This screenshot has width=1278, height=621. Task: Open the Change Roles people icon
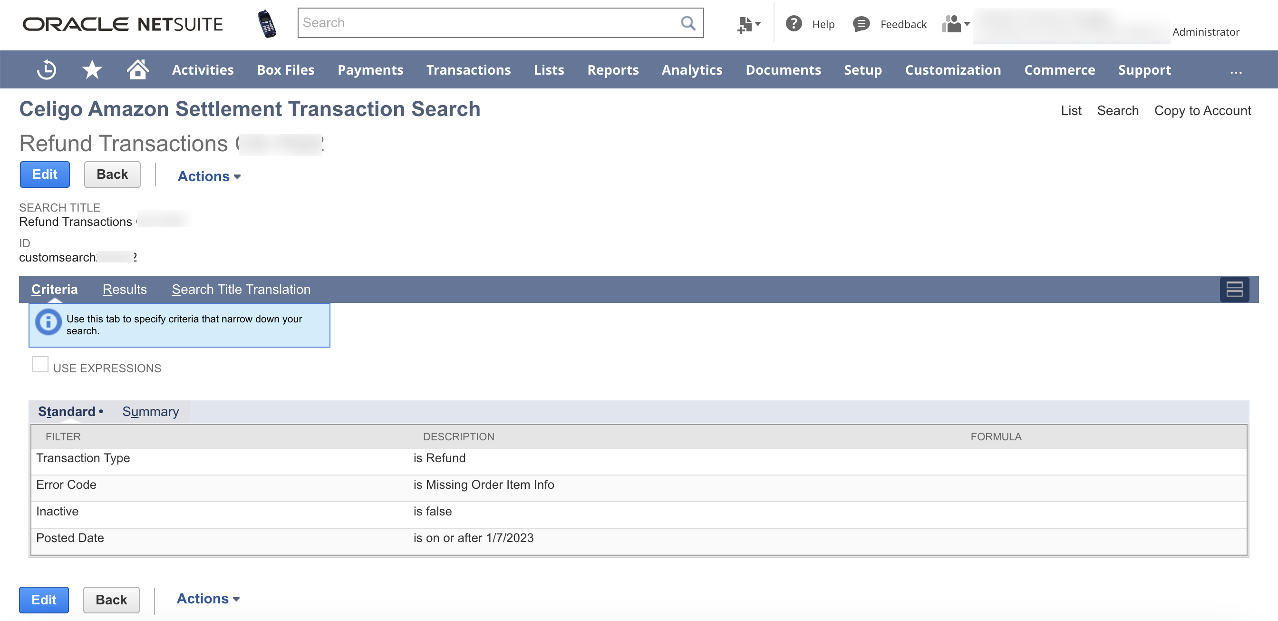click(x=956, y=24)
